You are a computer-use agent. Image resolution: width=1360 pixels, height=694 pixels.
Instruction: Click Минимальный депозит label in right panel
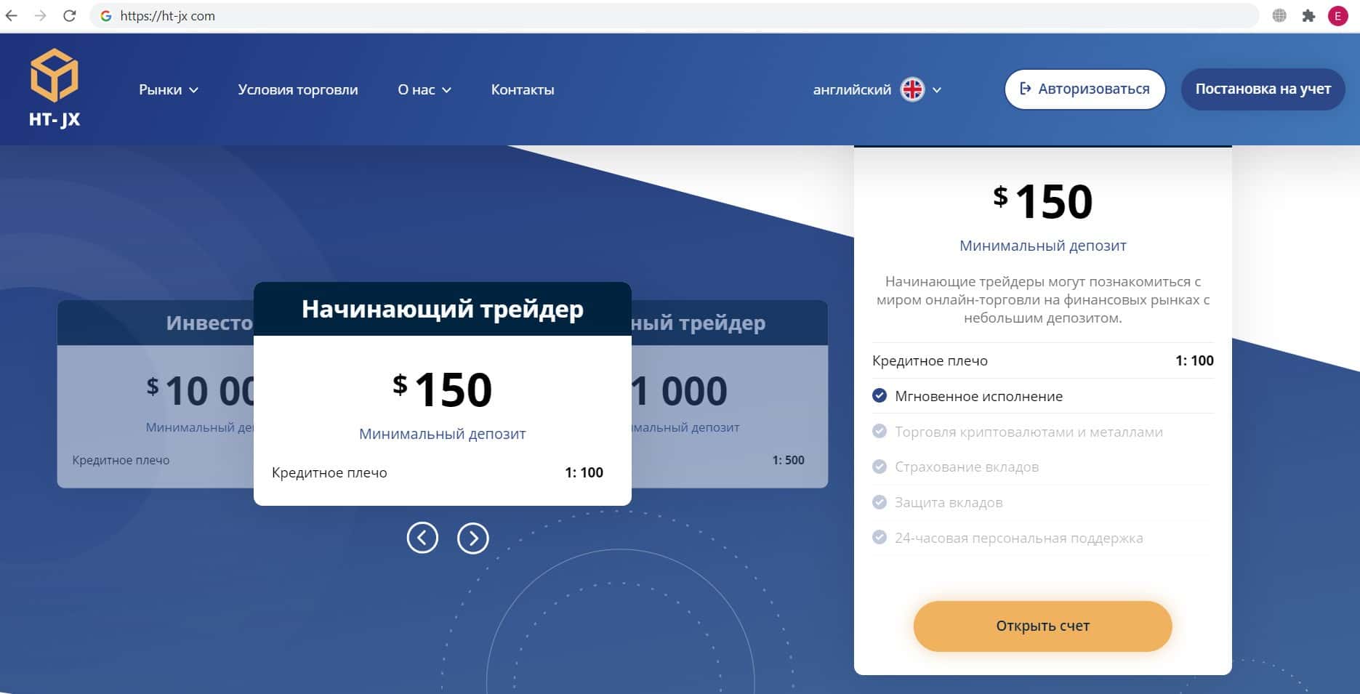point(1043,246)
